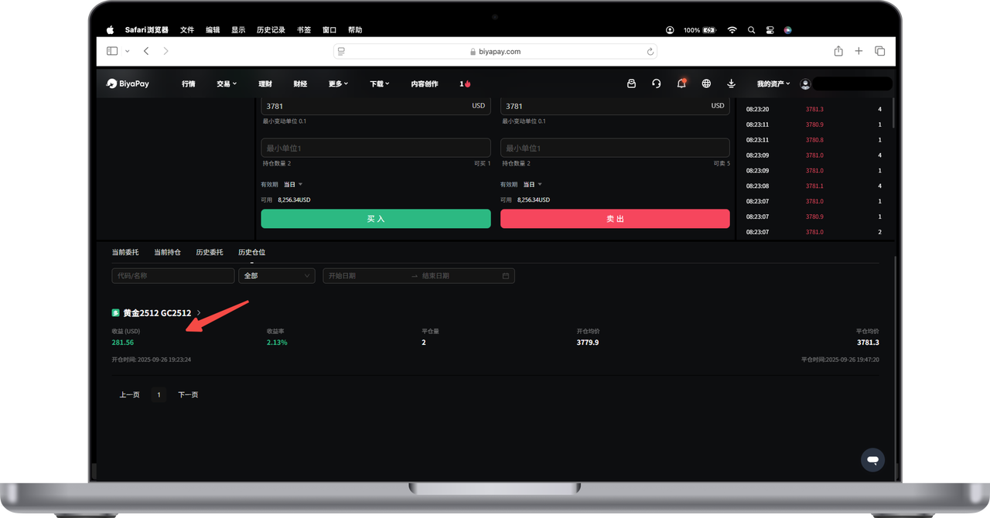Open the notifications bell

(681, 83)
